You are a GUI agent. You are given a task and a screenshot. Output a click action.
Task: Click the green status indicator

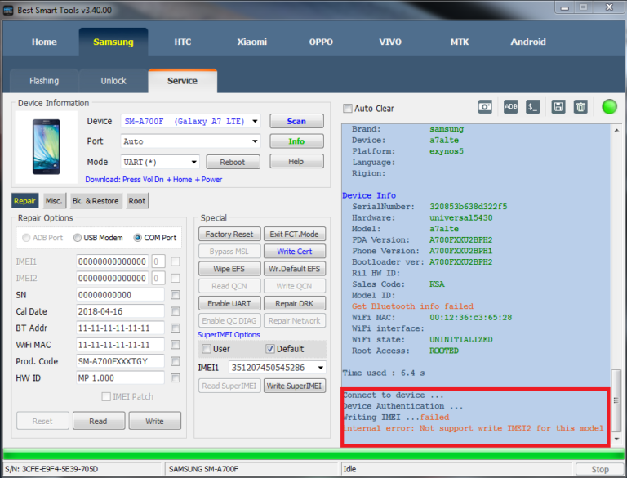(x=608, y=107)
